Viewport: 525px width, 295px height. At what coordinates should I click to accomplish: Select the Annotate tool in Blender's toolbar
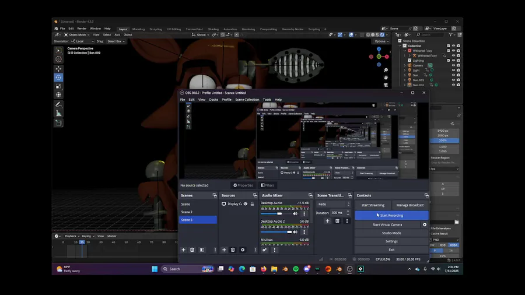coord(58,105)
